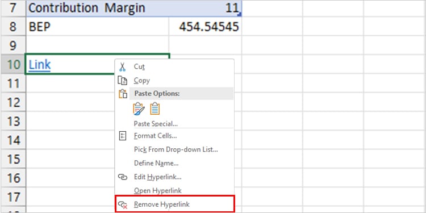This screenshot has width=426, height=213.
Task: Choose Pick From Drop-down List
Action: point(174,149)
